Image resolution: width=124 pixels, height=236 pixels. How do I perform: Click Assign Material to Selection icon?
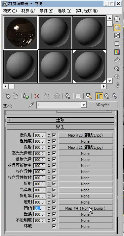(26, 96)
